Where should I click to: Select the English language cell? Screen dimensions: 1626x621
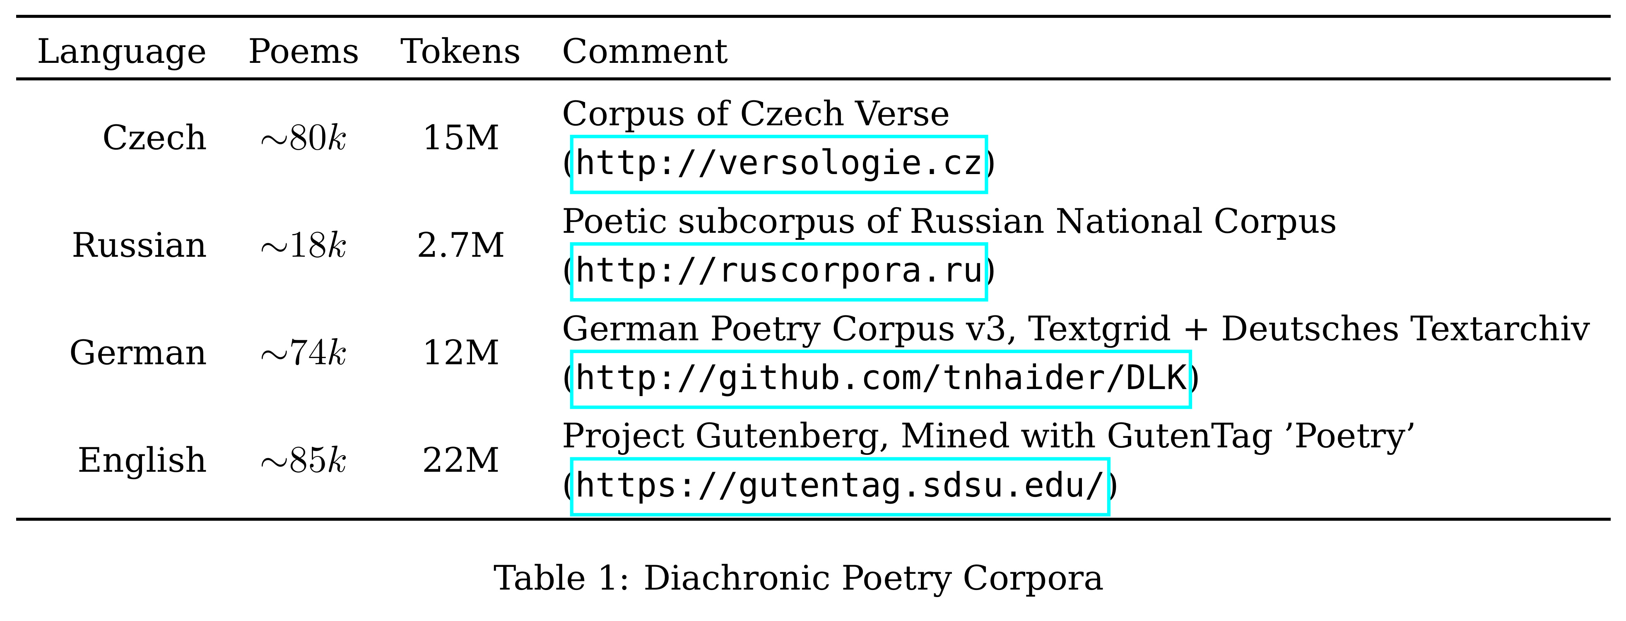(142, 460)
